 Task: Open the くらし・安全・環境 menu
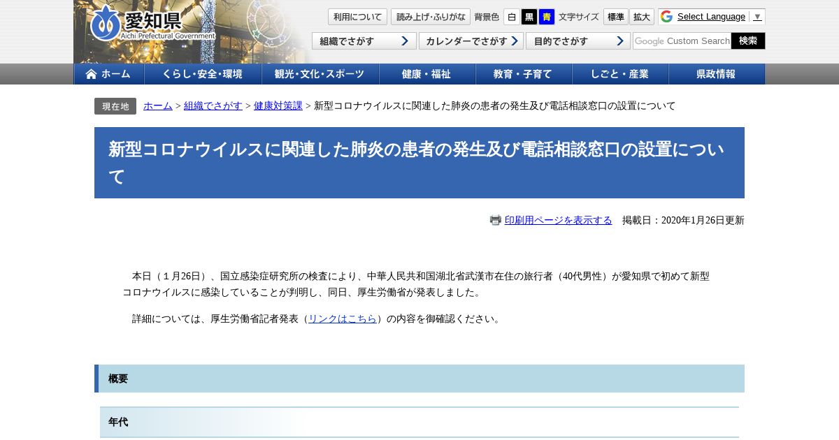(203, 74)
